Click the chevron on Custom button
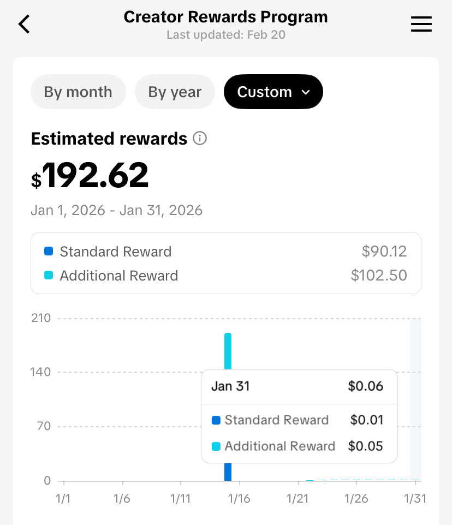 306,92
